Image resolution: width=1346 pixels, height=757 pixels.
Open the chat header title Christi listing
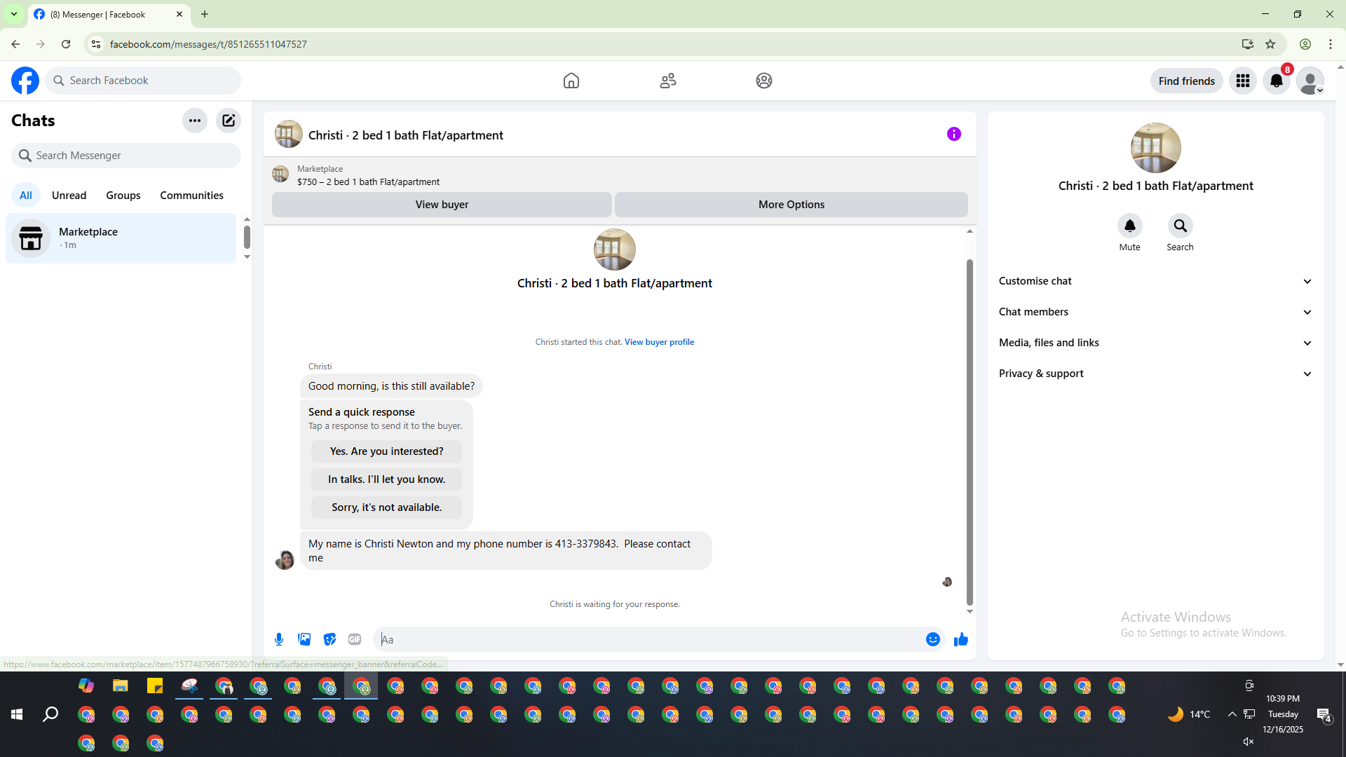point(406,135)
